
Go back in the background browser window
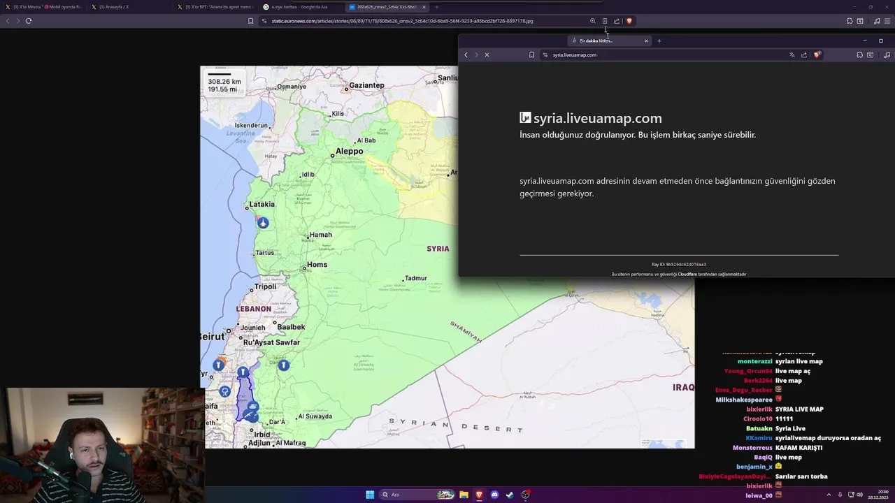[x=8, y=21]
